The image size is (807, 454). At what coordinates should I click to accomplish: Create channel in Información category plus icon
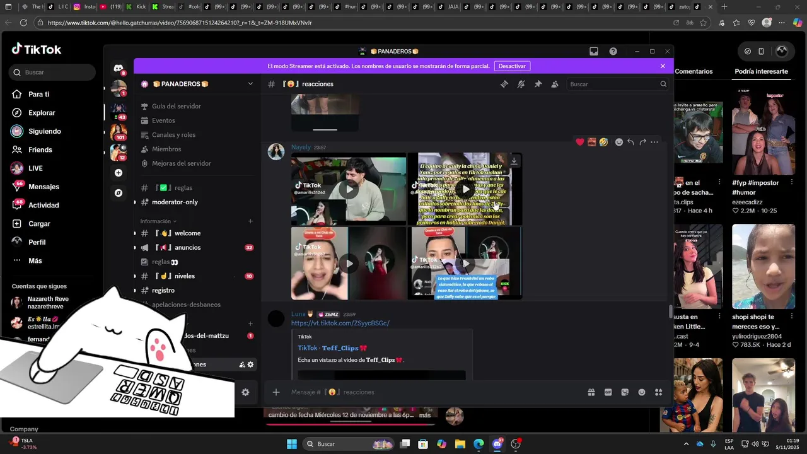[250, 221]
